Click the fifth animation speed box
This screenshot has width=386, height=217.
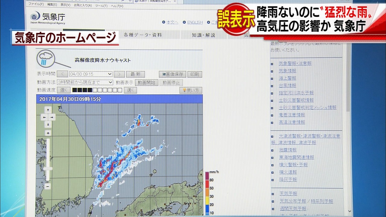pyautogui.click(x=95, y=90)
